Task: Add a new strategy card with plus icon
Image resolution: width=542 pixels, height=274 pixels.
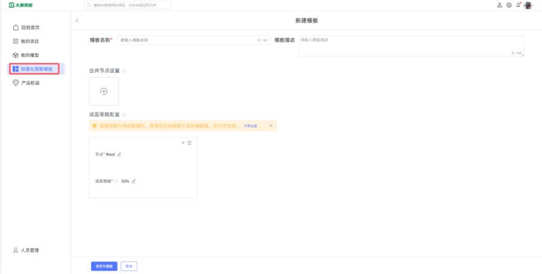Action: [x=183, y=143]
